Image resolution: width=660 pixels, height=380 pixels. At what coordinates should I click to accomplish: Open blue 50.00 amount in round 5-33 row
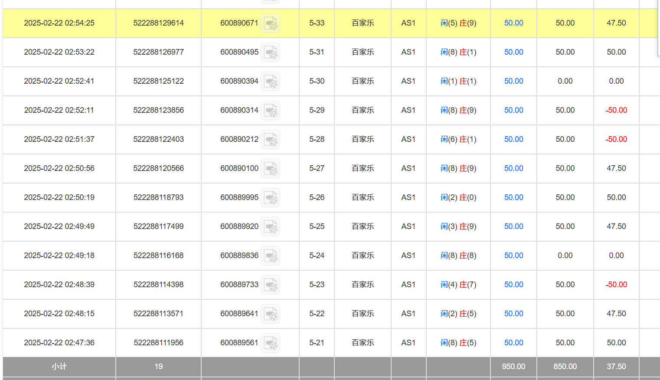513,23
